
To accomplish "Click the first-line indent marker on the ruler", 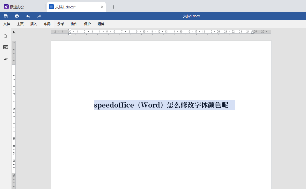I will pyautogui.click(x=70, y=30).
